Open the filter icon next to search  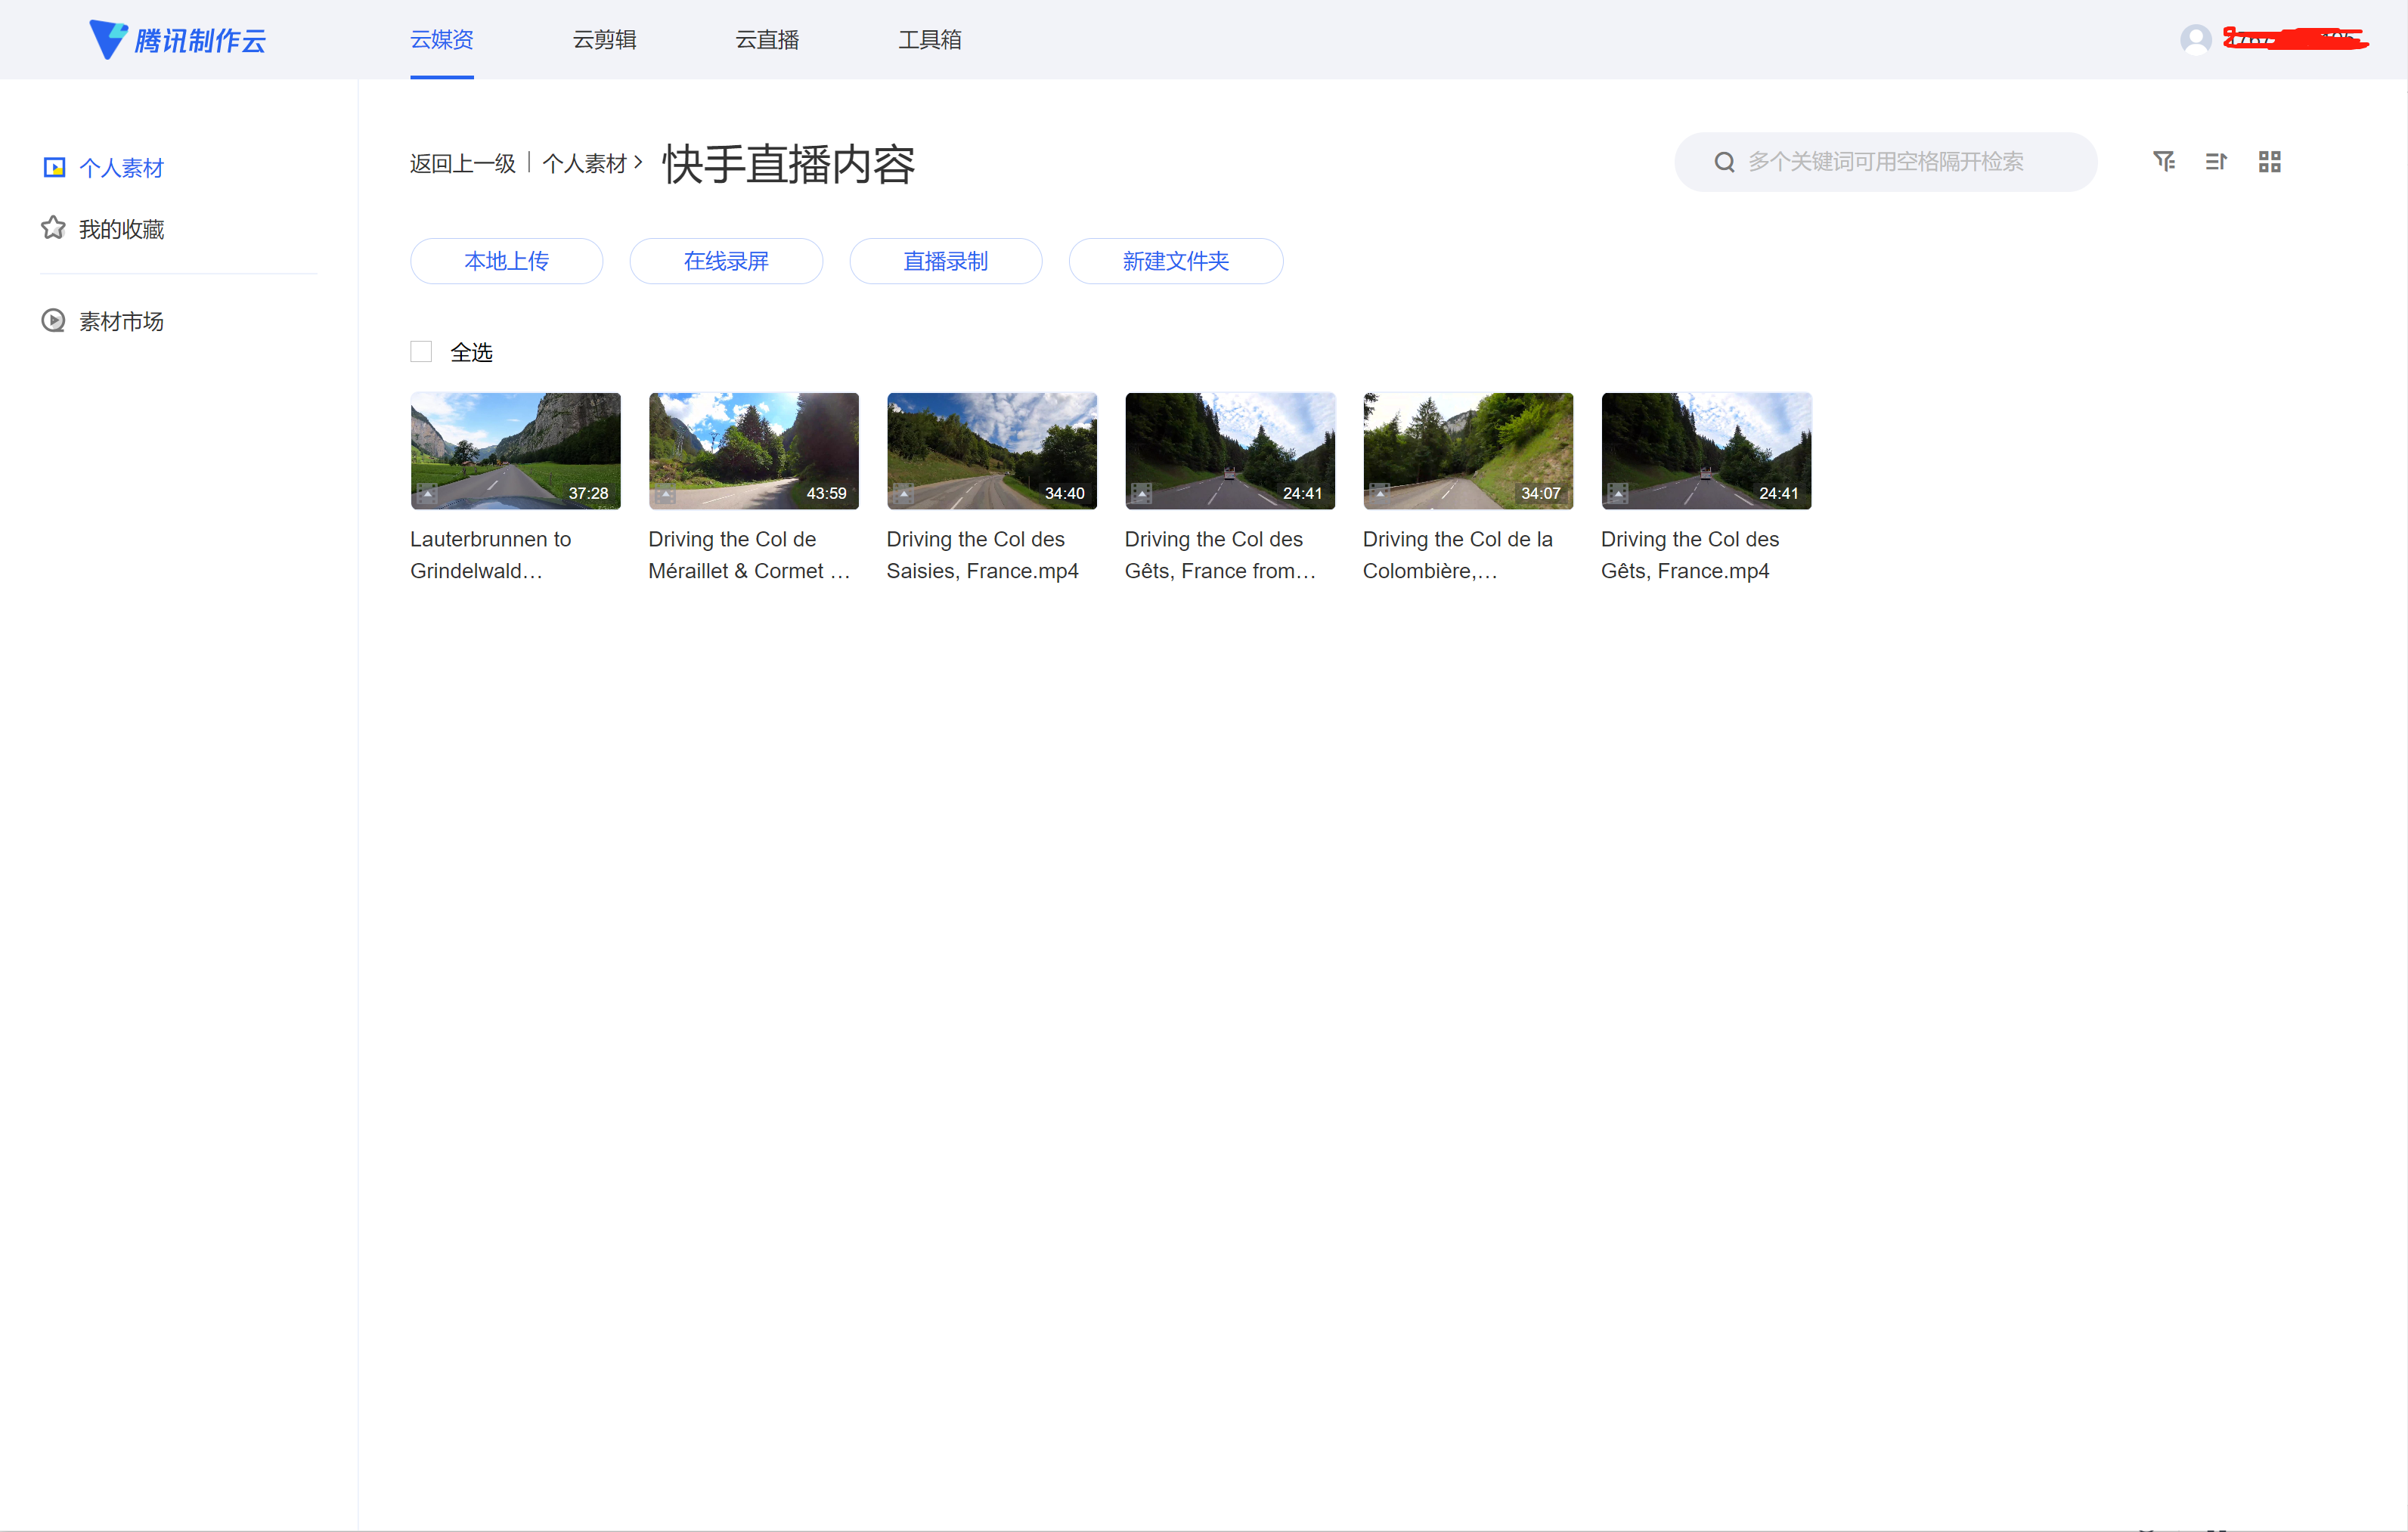(x=2163, y=161)
